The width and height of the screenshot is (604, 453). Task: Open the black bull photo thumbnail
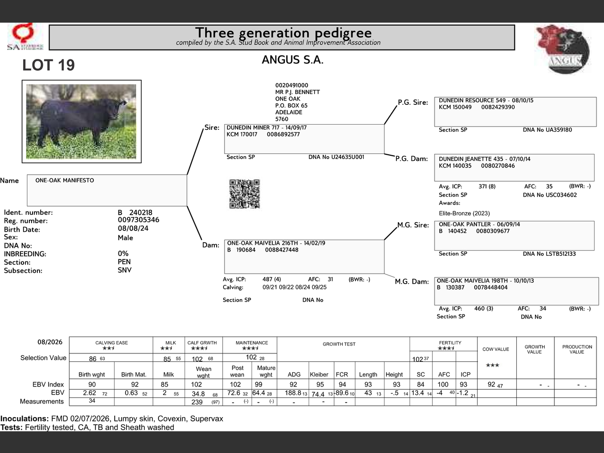(x=81, y=121)
